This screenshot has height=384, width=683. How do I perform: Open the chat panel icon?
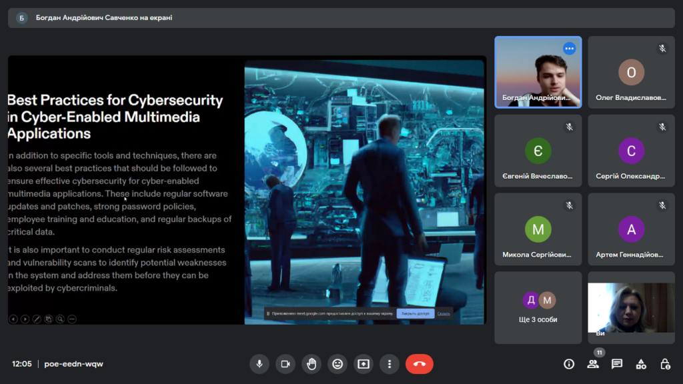click(x=617, y=364)
